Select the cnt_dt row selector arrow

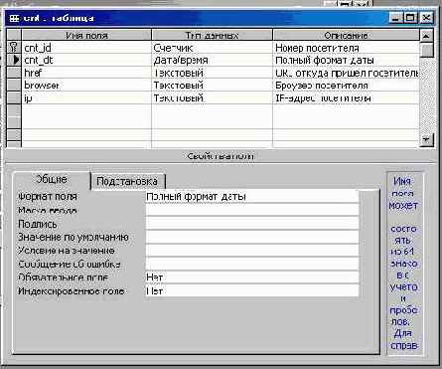pyautogui.click(x=14, y=60)
